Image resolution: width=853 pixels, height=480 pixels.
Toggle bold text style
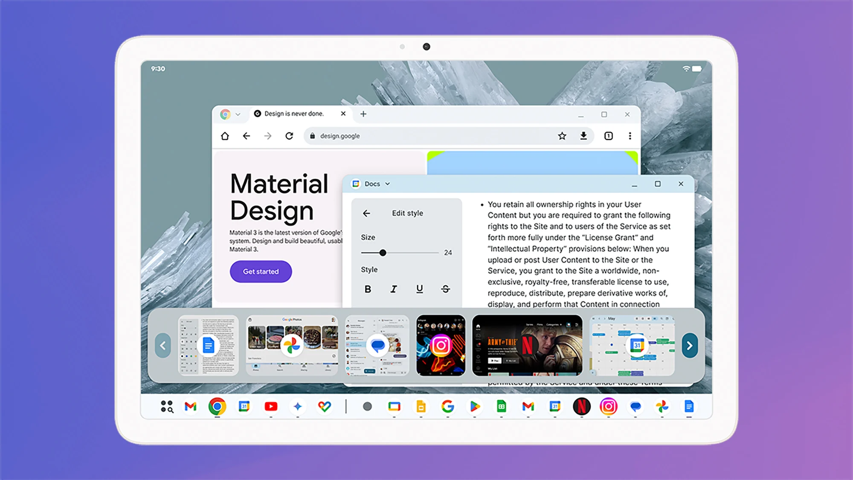pos(368,289)
